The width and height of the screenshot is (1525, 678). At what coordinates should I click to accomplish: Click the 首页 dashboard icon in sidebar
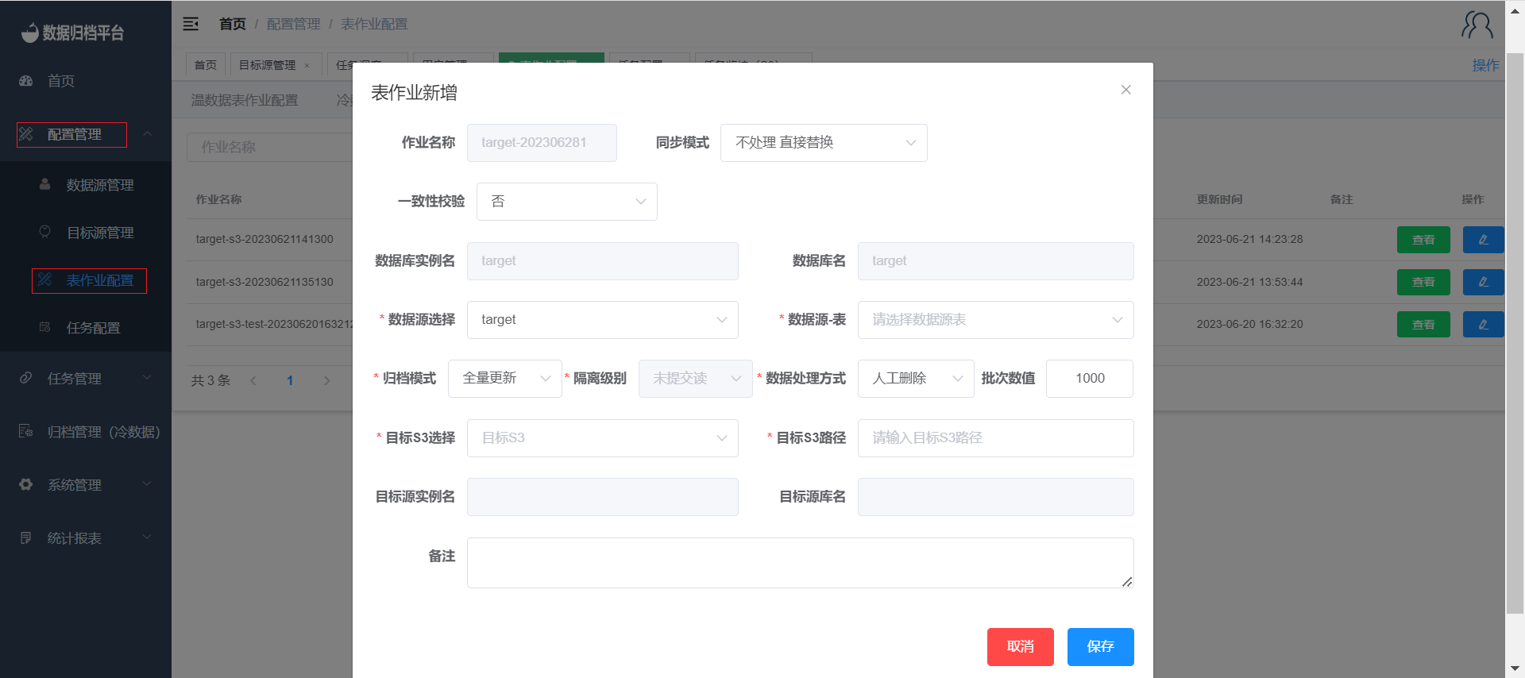tap(26, 81)
